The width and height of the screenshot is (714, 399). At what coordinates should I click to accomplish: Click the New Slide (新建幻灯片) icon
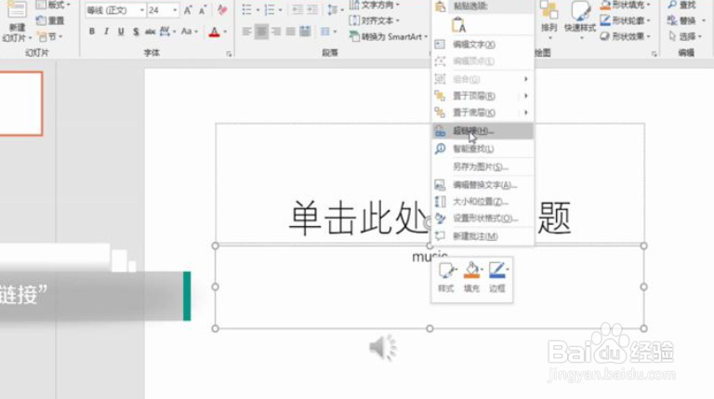pos(17,10)
